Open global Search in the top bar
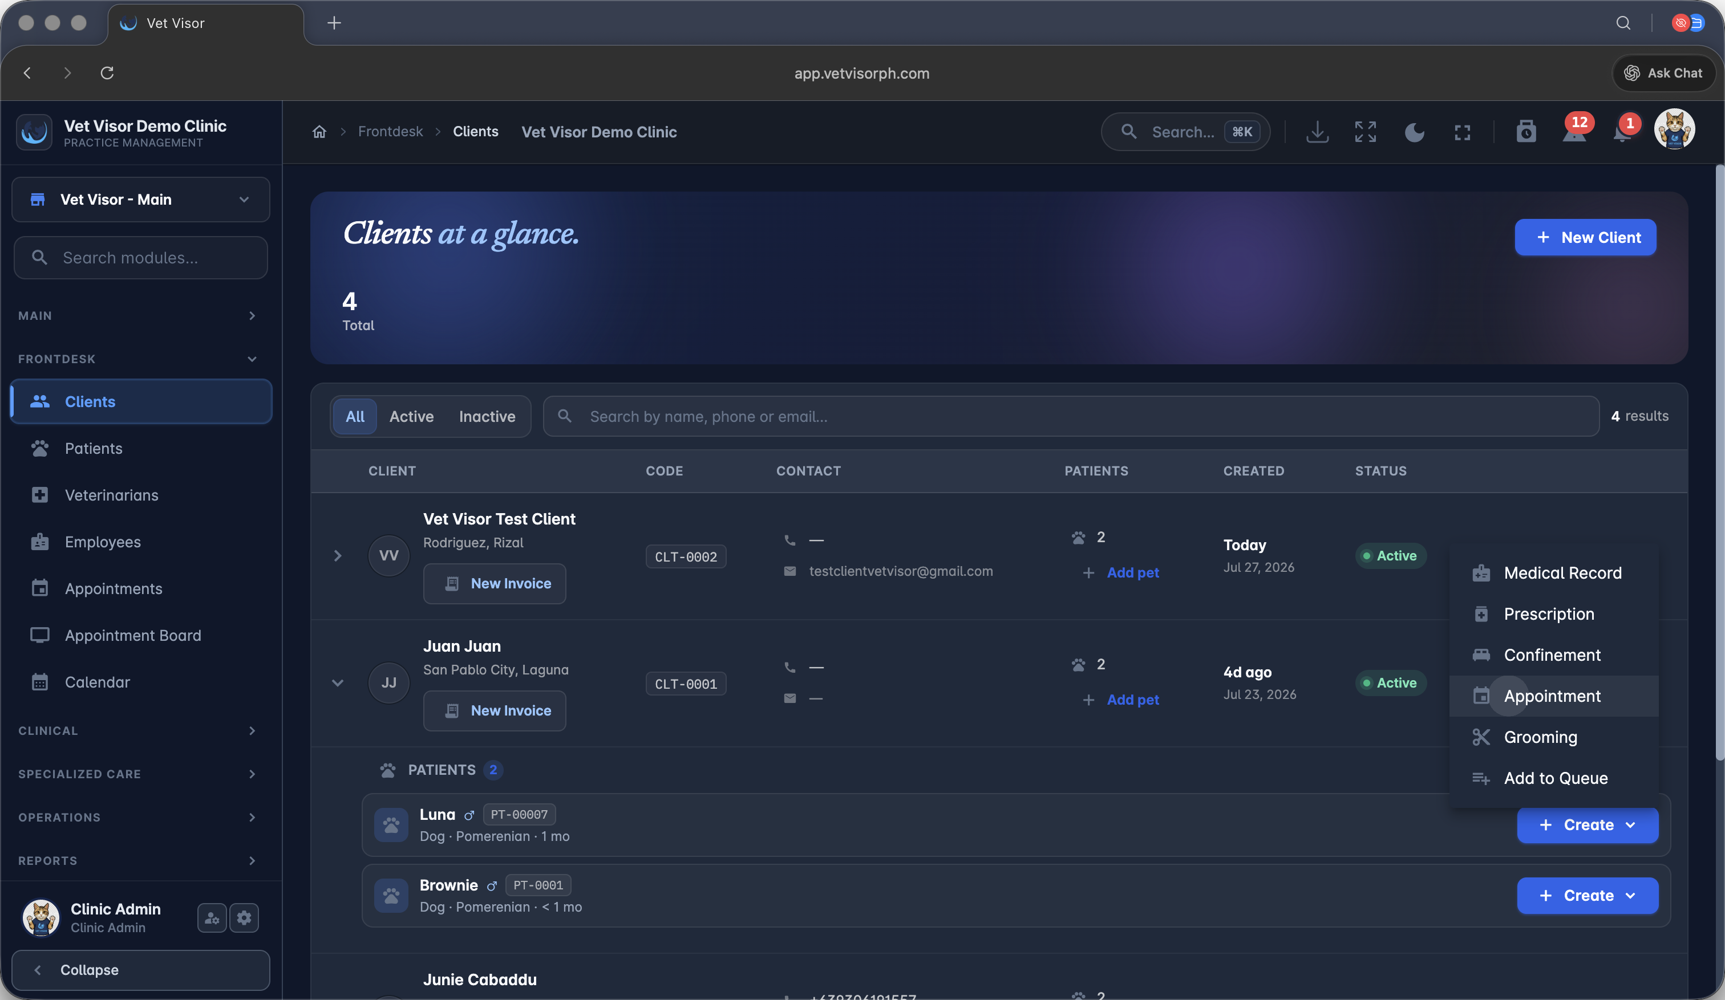The height and width of the screenshot is (1000, 1725). pyautogui.click(x=1185, y=131)
